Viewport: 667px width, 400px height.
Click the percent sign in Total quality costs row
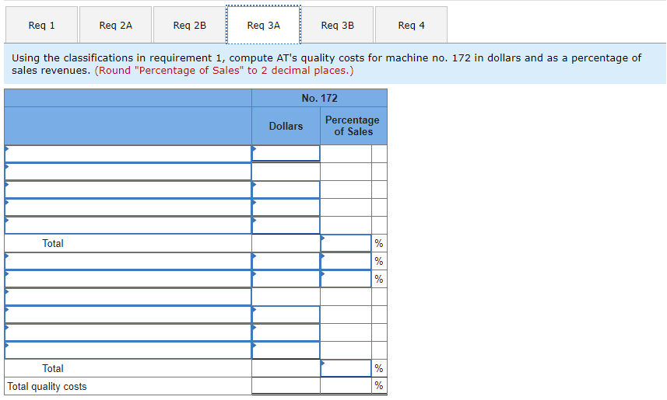[x=379, y=385]
